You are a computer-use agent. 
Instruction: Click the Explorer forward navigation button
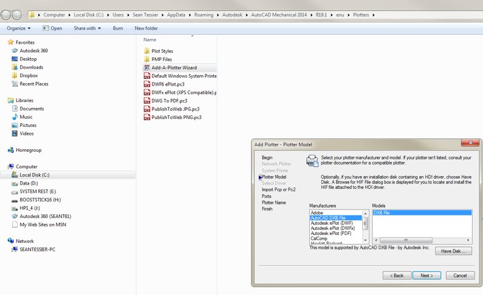tap(16, 15)
